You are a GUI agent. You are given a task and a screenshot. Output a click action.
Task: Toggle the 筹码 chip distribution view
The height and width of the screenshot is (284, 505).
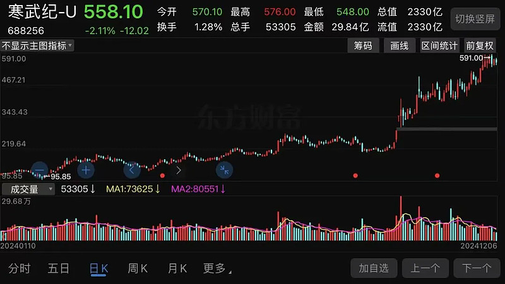click(364, 45)
